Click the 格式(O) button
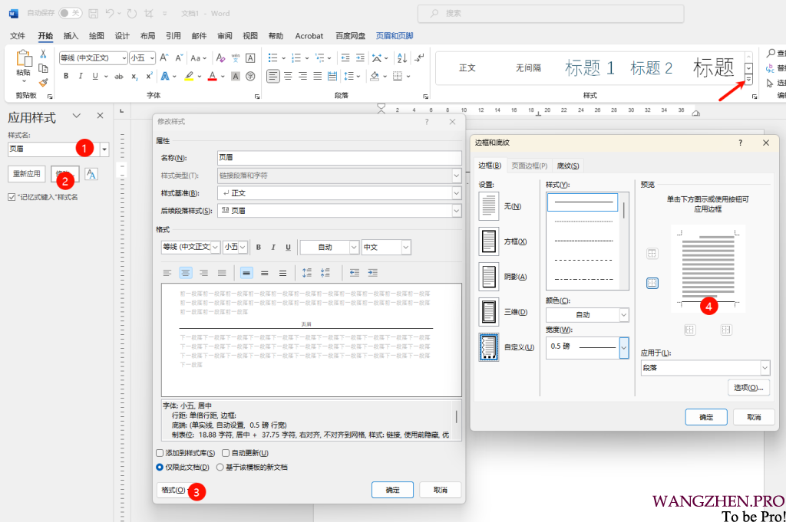This screenshot has height=522, width=786. pyautogui.click(x=172, y=490)
